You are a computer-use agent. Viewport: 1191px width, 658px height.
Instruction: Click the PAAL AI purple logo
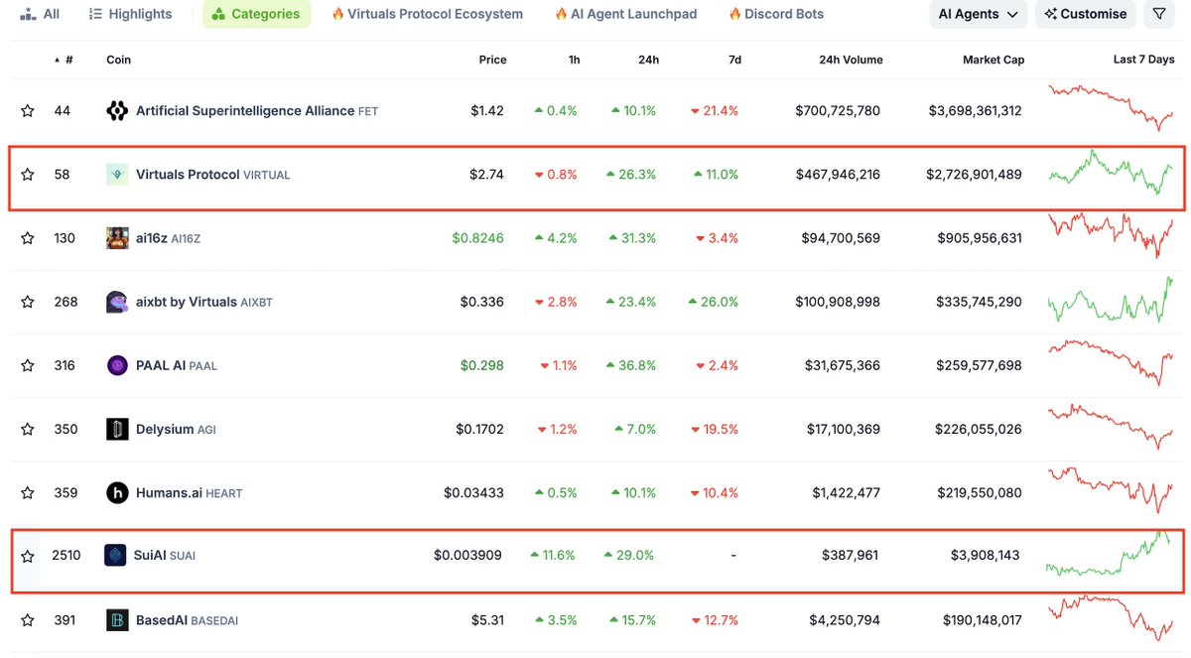[x=117, y=365]
